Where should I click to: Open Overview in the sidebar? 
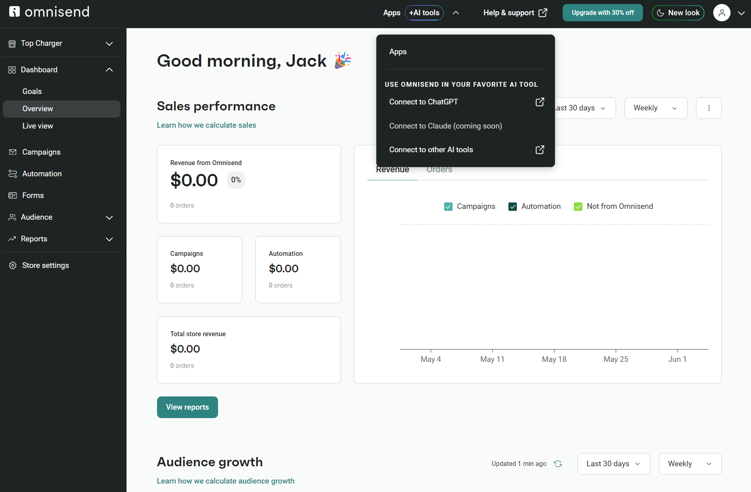pos(61,109)
